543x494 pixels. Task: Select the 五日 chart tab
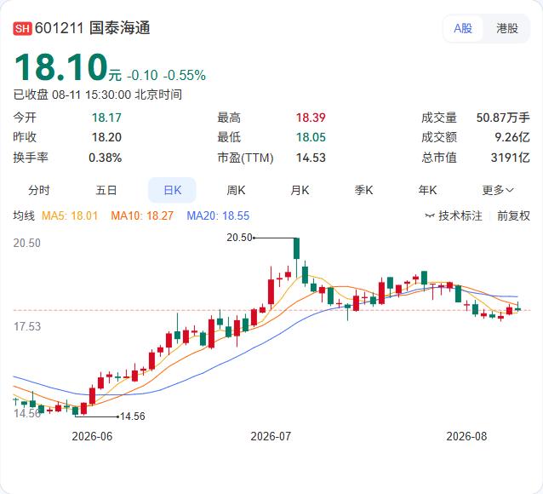click(106, 190)
